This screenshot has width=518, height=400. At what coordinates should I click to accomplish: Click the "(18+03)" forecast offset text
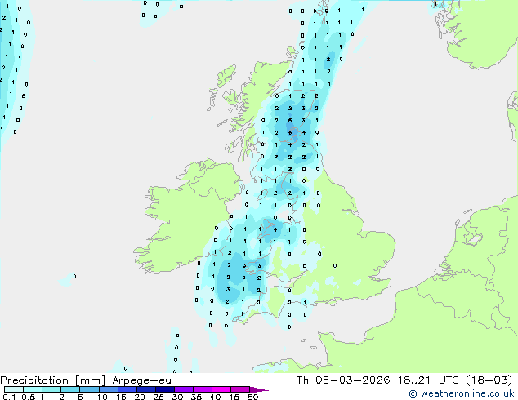(489, 380)
